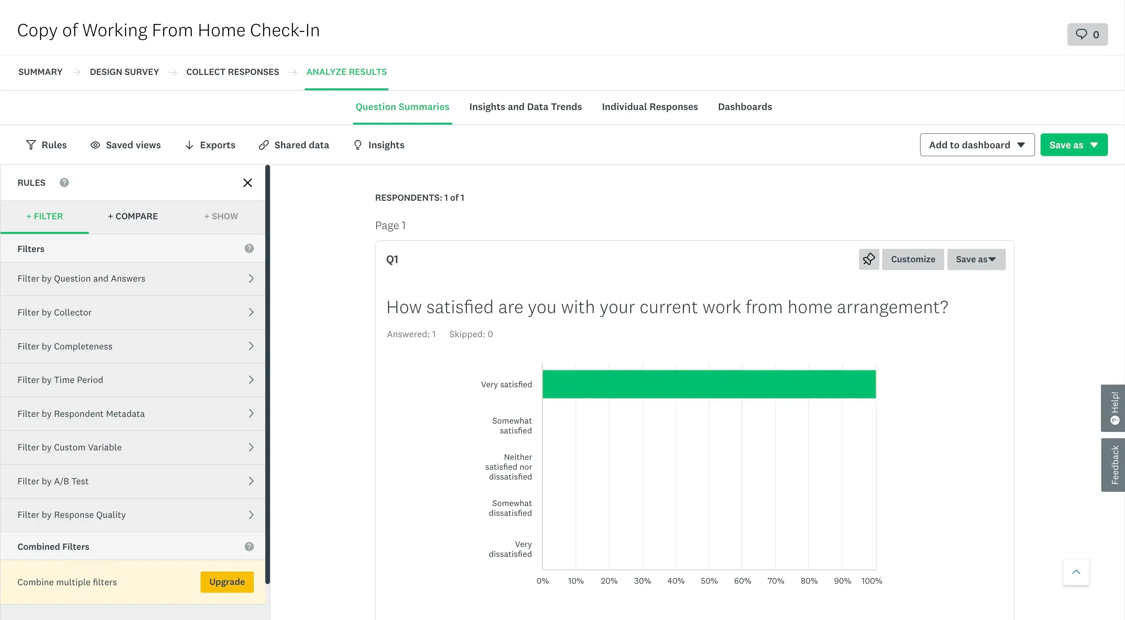Viewport: 1125px width, 620px height.
Task: Click the Shared data icon
Action: 263,144
